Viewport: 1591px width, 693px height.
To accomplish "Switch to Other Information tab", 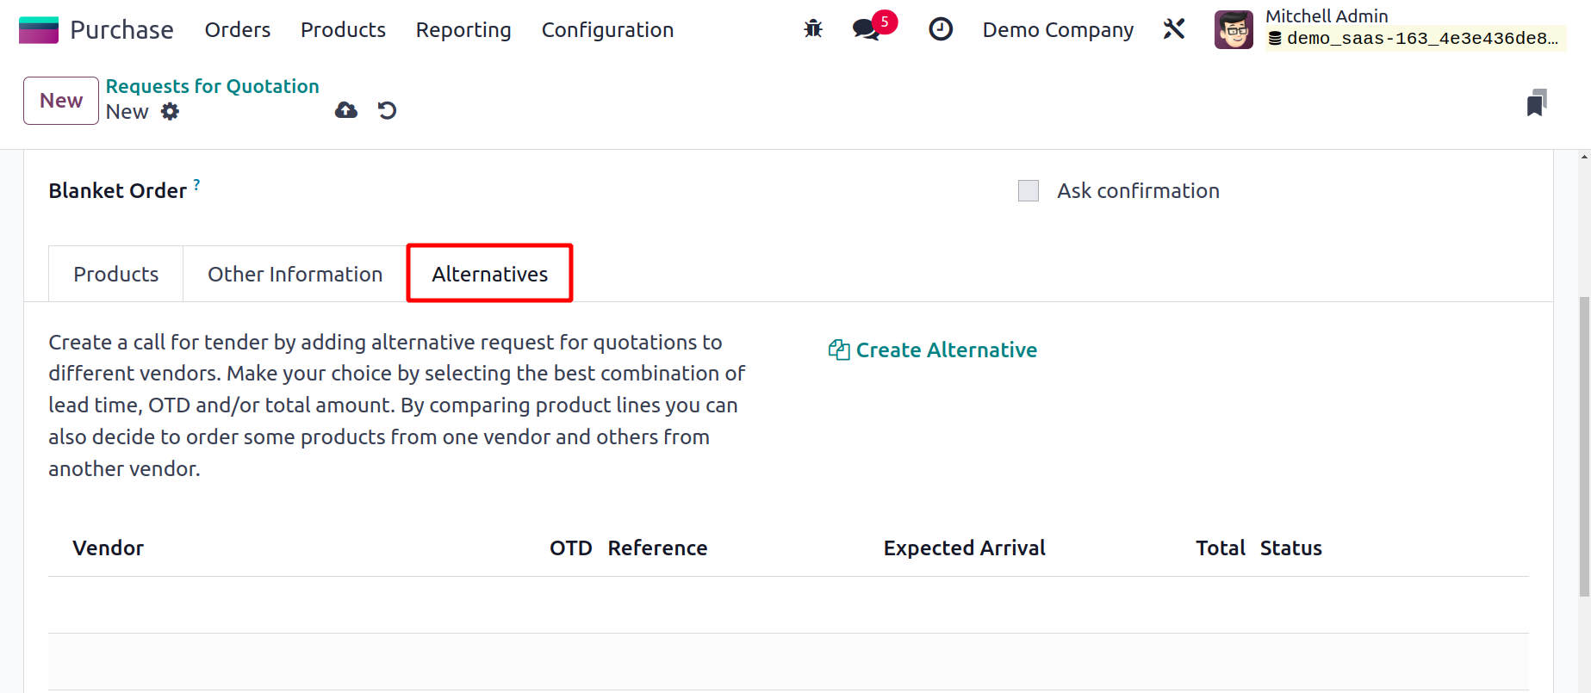I will (295, 275).
